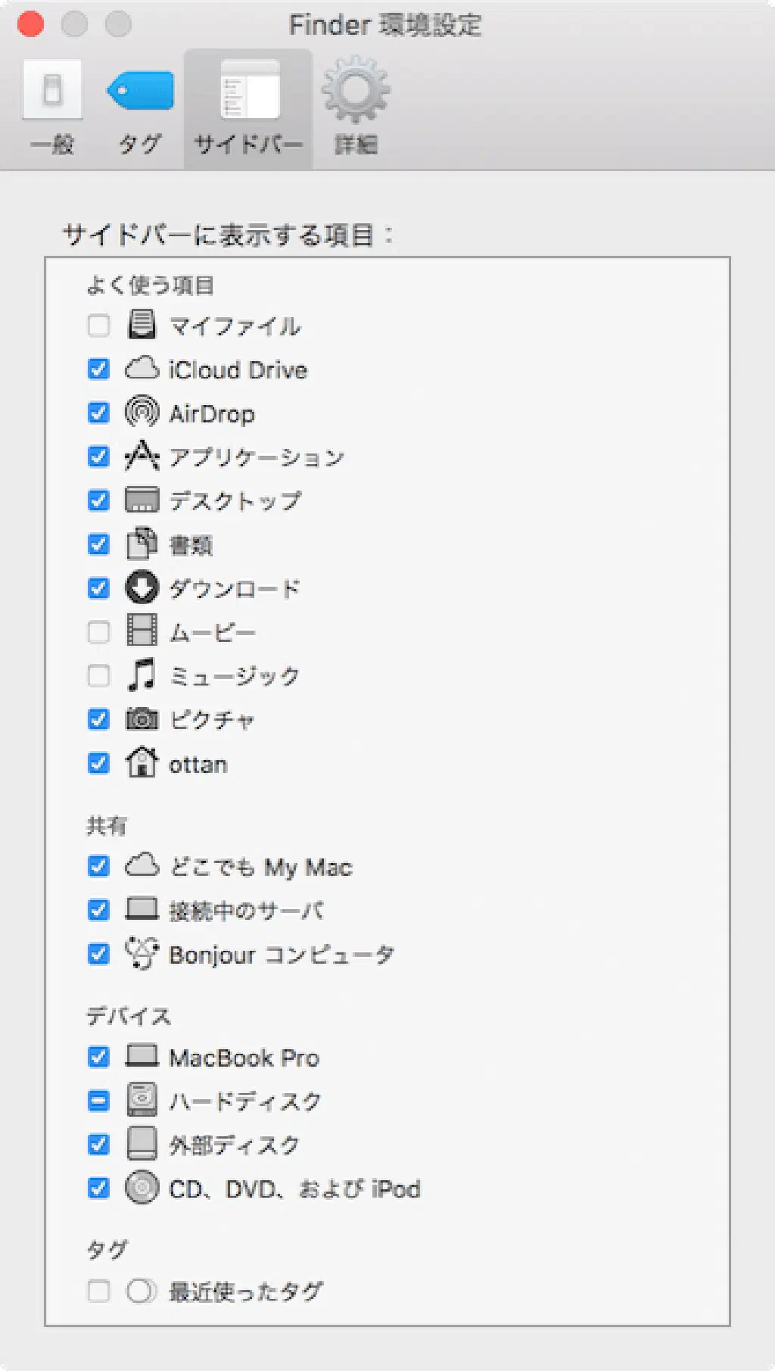The width and height of the screenshot is (775, 1371).
Task: Click the ottan home folder icon
Action: 142,763
